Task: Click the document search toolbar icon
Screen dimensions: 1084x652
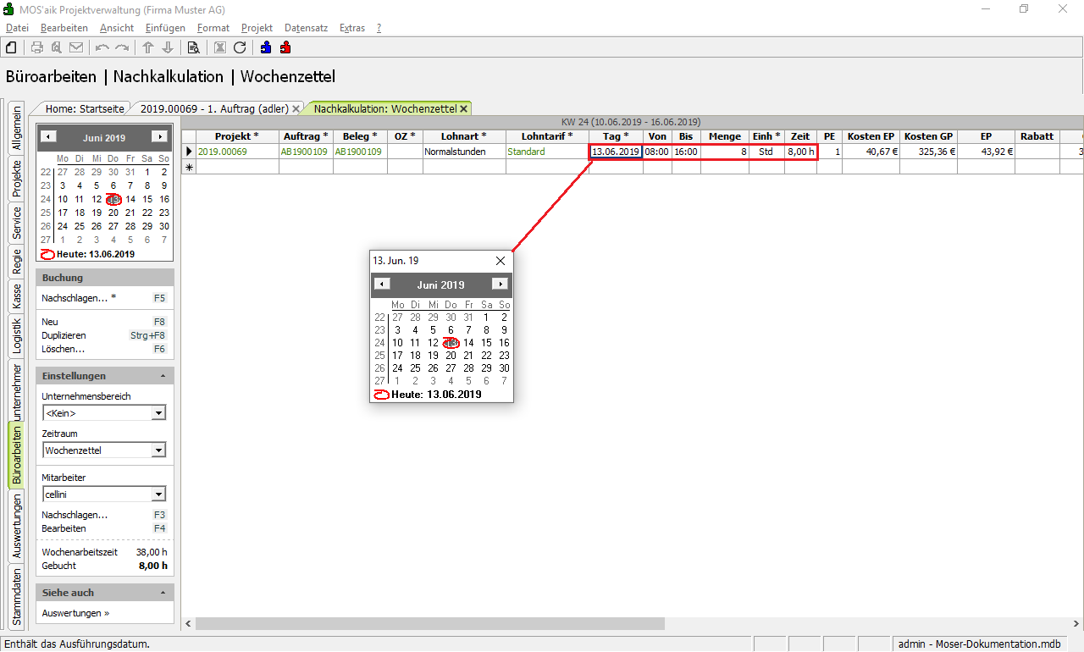Action: [193, 47]
